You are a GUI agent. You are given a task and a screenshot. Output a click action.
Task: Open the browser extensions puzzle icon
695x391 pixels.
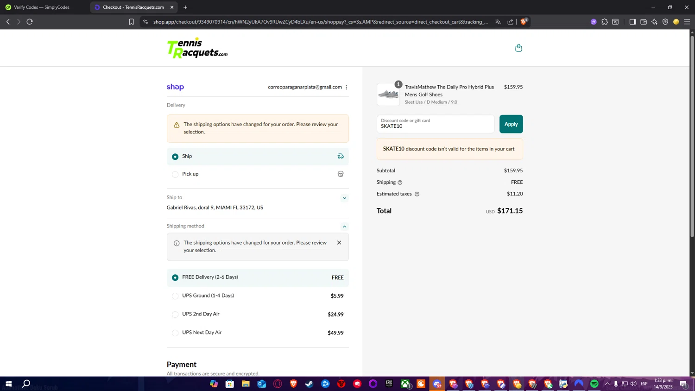coord(605,22)
